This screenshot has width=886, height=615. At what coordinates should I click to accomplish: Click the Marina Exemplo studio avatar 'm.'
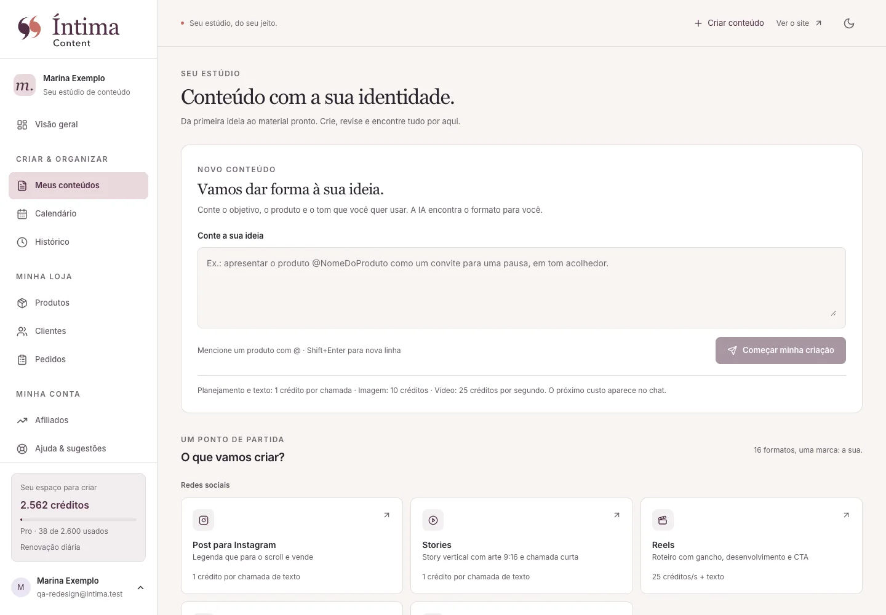pos(25,85)
